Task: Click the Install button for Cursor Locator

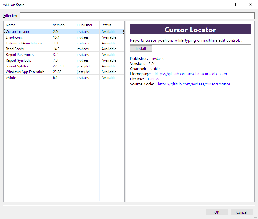Action: [x=141, y=49]
